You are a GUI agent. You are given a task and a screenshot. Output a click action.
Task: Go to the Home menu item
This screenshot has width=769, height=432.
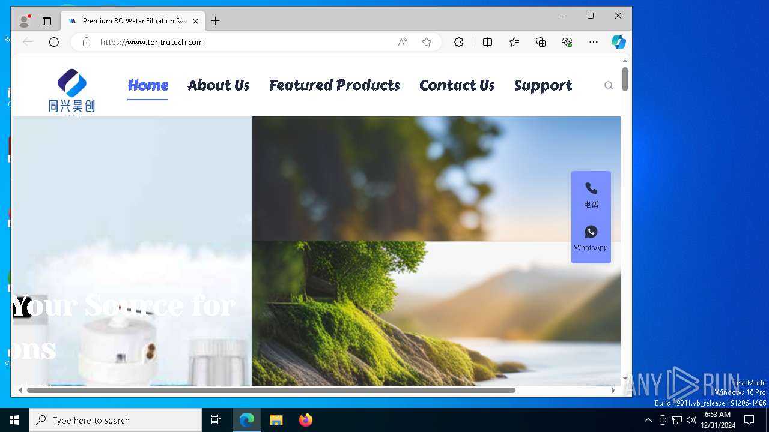tap(148, 85)
